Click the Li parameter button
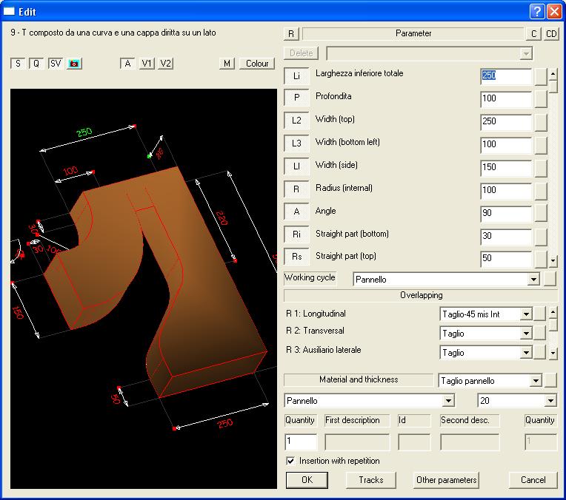Image resolution: width=566 pixels, height=500 pixels. 296,77
